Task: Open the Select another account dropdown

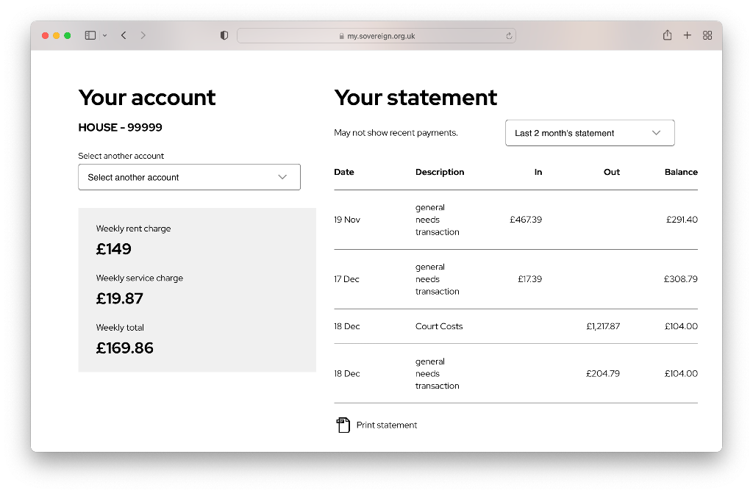Action: tap(189, 177)
